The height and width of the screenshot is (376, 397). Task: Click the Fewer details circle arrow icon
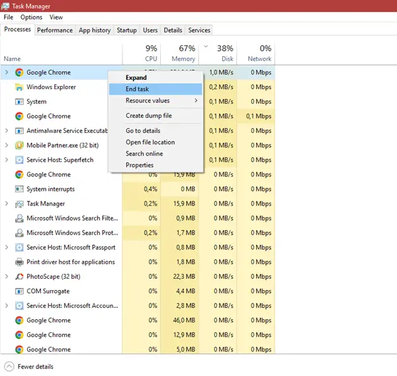coord(9,367)
